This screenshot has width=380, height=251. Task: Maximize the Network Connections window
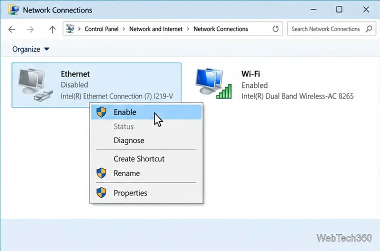point(339,9)
